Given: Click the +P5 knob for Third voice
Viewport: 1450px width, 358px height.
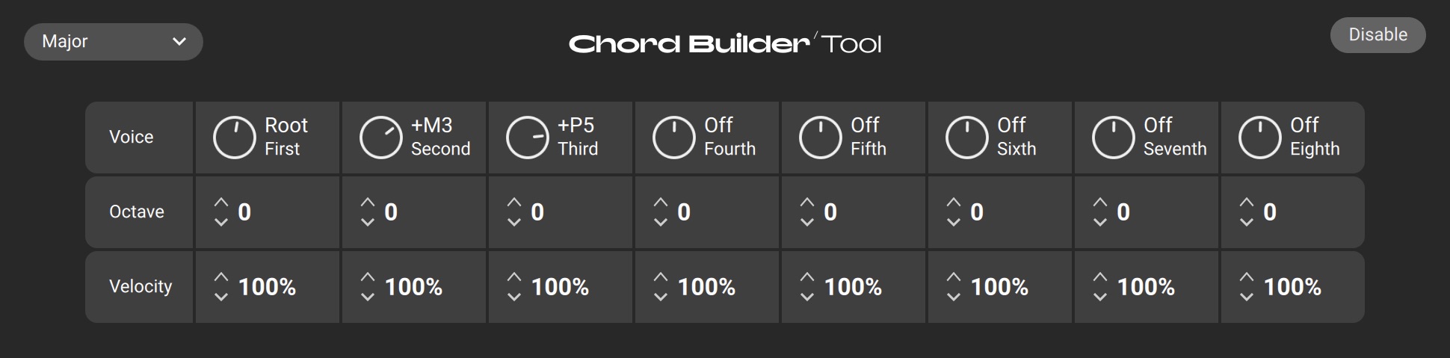Looking at the screenshot, I should pos(527,138).
